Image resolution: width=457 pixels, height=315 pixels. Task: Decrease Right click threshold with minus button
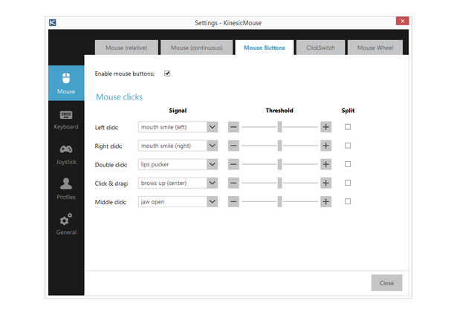pos(233,146)
